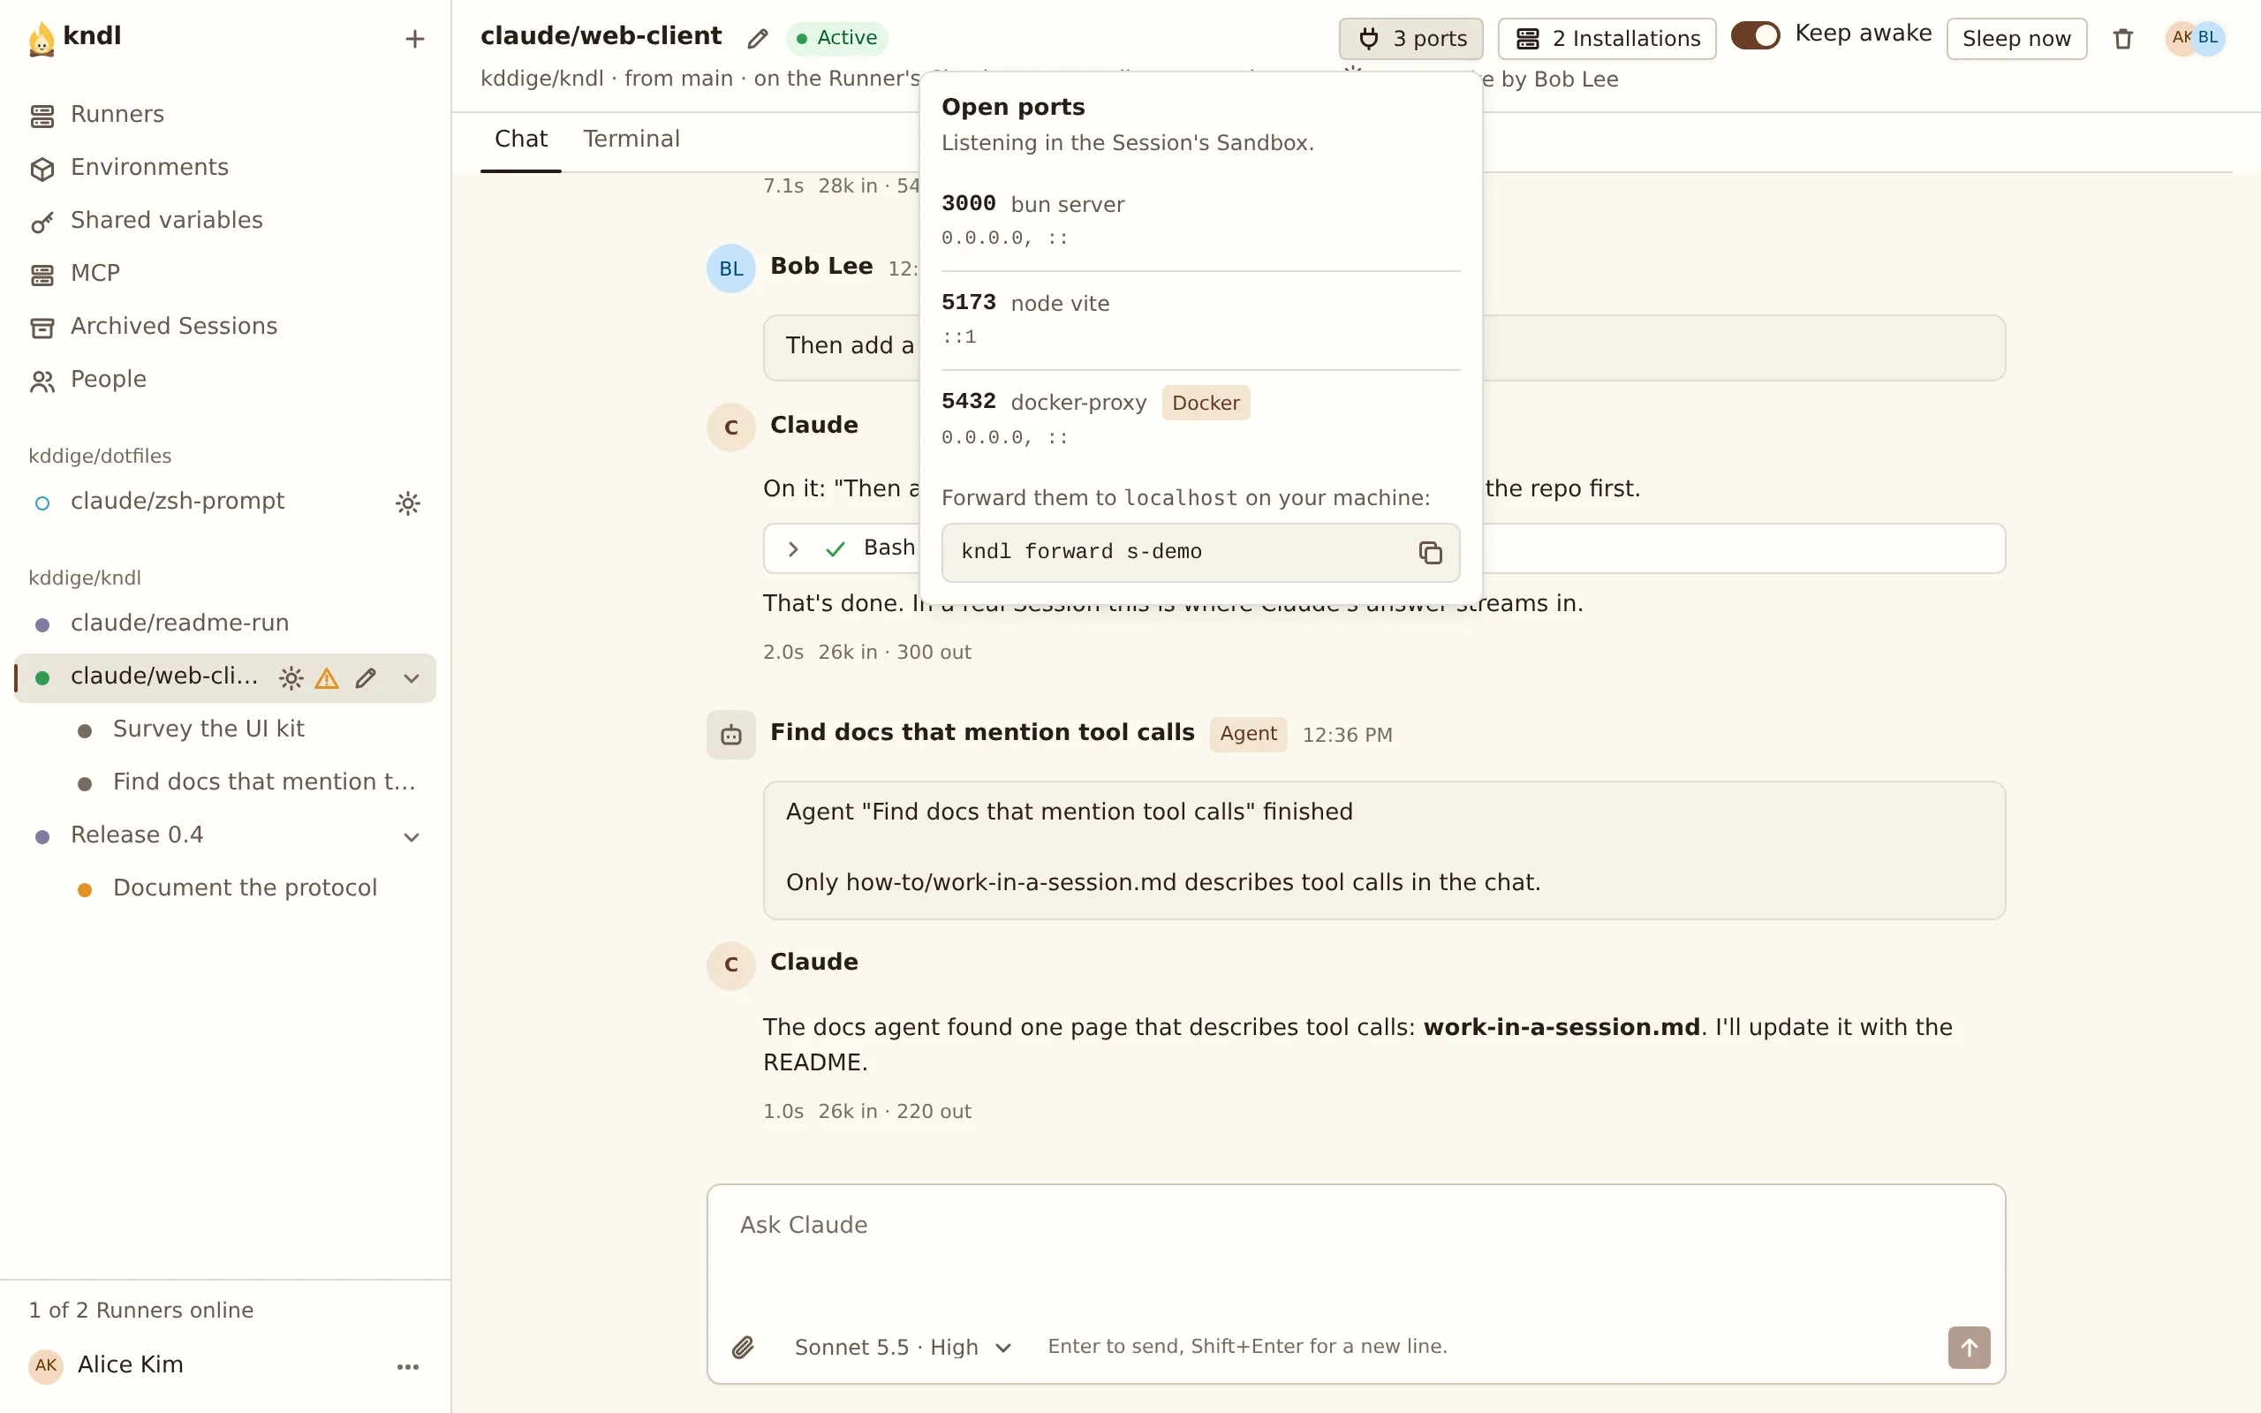Switch to the Terminal tab
Image resolution: width=2261 pixels, height=1413 pixels.
631,140
